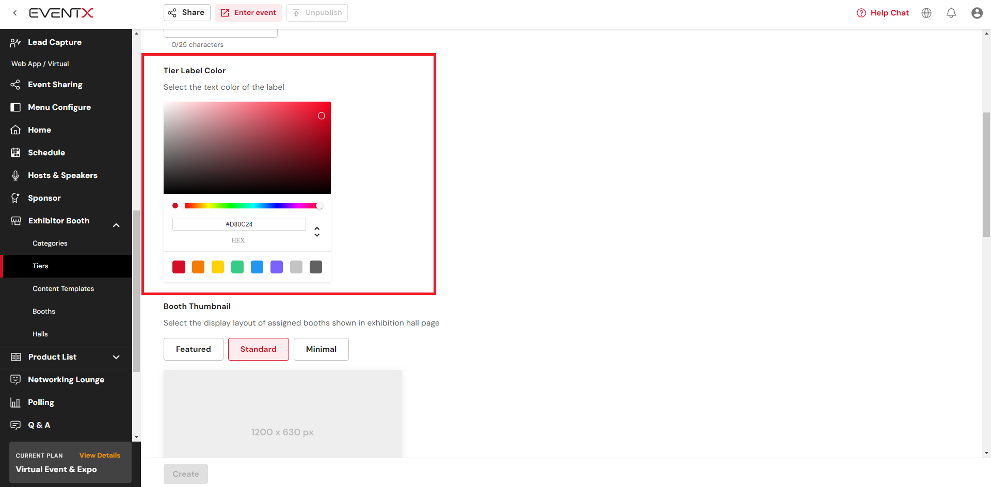Pick the purple preset color swatch
This screenshot has width=991, height=487.
pyautogui.click(x=277, y=267)
